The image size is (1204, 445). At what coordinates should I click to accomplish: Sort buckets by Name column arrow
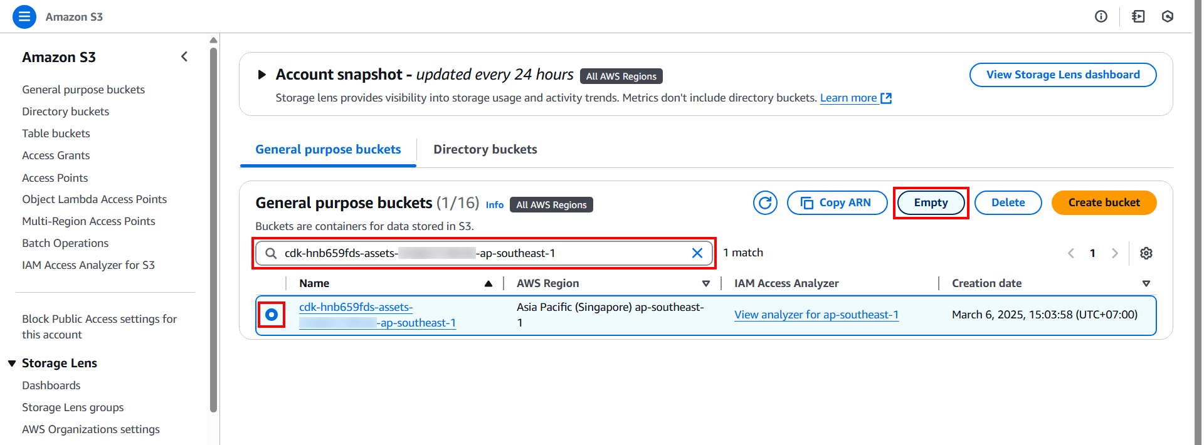tap(488, 284)
